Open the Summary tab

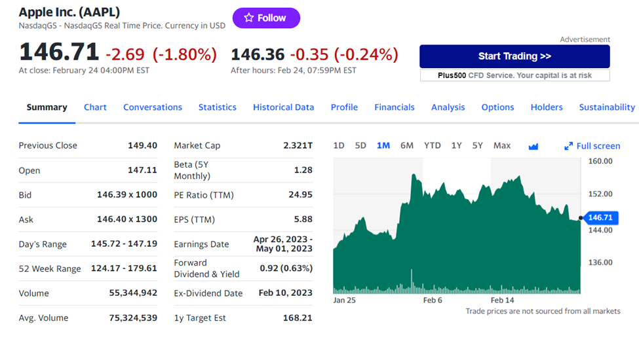[47, 107]
